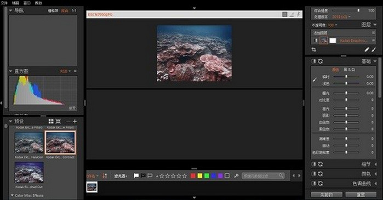Screen dimensions: 383x200
Task: Collapse the Presets panel header triangle
Action: coord(10,121)
